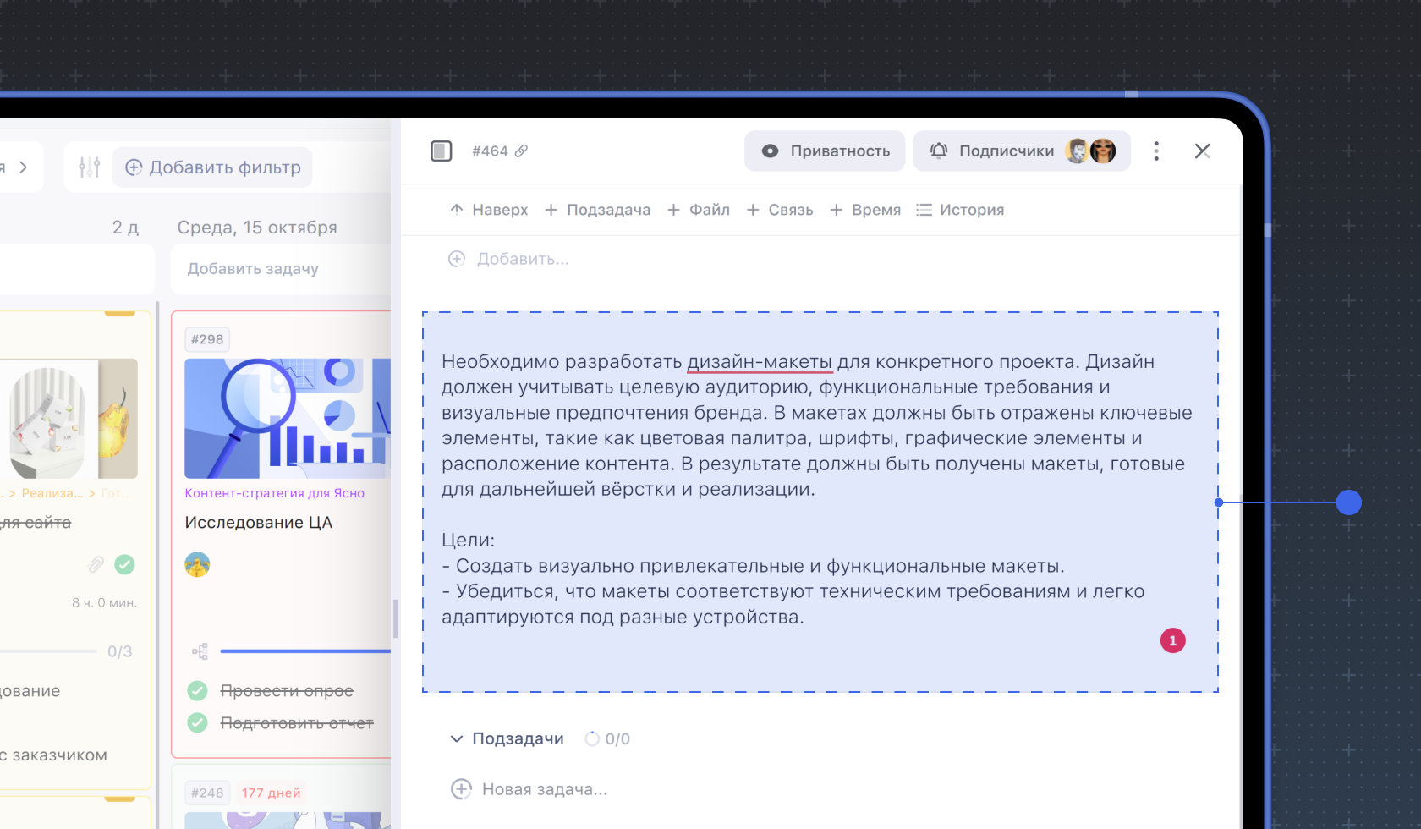Click subtask tree icon on Исследование ЦА card
Screen dimensions: 1421x829
tap(200, 651)
